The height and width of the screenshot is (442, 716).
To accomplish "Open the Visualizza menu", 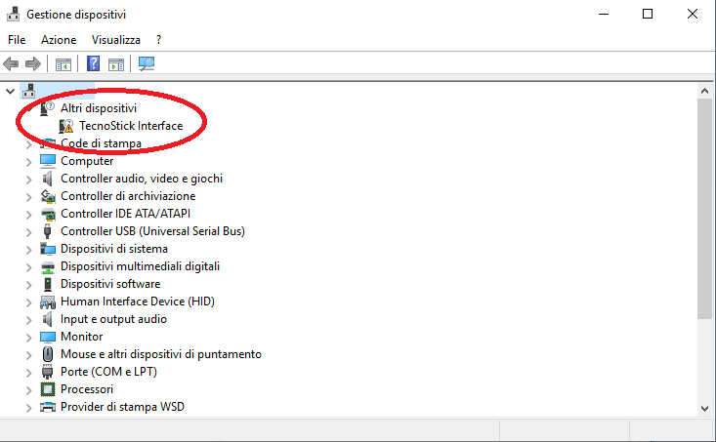I will pos(116,40).
